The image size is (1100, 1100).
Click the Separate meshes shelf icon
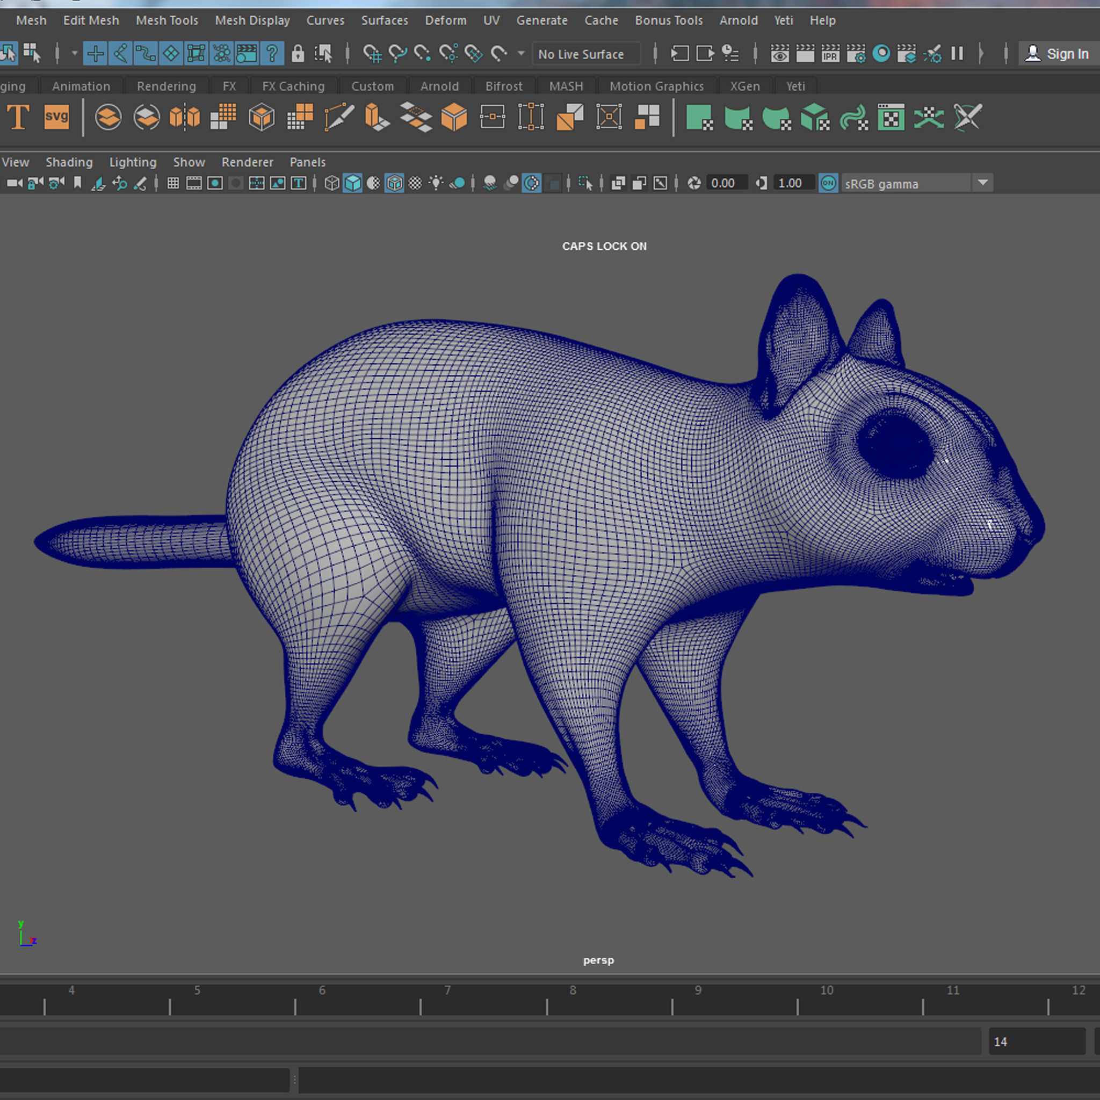[x=146, y=117]
